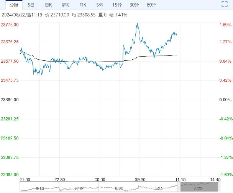
Task: Click the 8/21 segment in navigator
Action: pyautogui.click(x=159, y=187)
